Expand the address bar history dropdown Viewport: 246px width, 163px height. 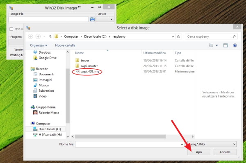173,36
